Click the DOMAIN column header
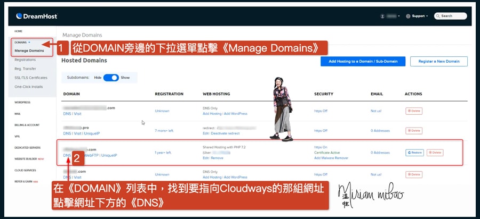This screenshot has height=219, width=480. tap(71, 94)
